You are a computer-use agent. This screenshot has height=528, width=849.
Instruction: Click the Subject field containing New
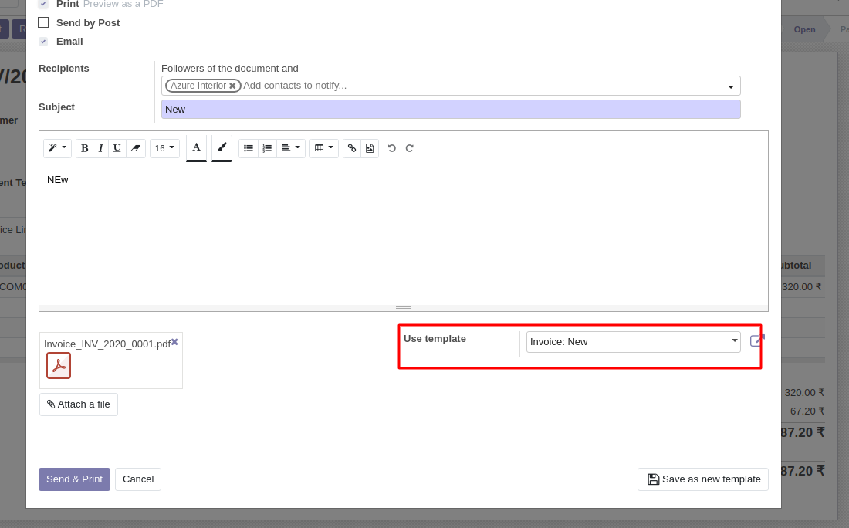coord(451,110)
